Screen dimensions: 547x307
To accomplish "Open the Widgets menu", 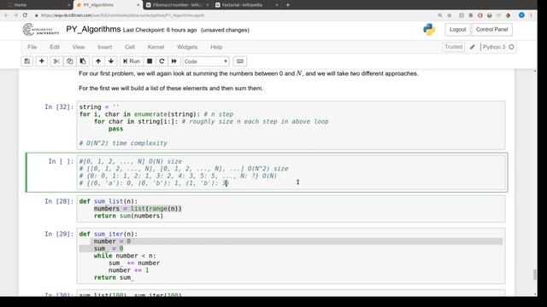I will tap(187, 47).
